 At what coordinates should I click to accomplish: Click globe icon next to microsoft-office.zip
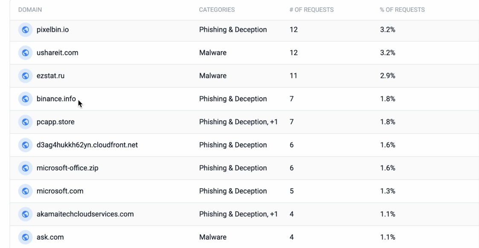coord(25,168)
